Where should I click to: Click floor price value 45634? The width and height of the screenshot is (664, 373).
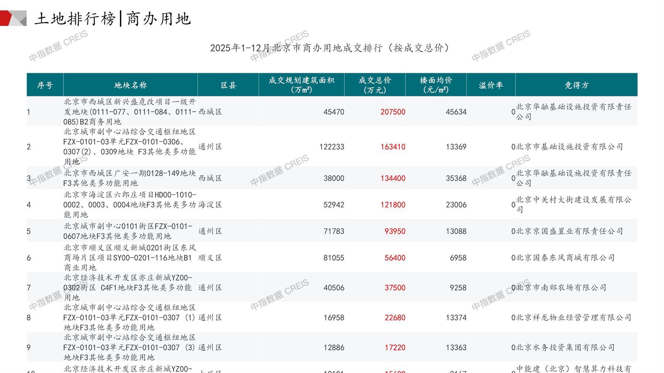pos(456,112)
